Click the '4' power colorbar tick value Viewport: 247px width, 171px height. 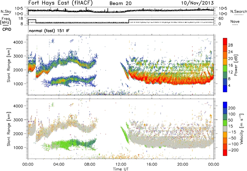coord(229,85)
